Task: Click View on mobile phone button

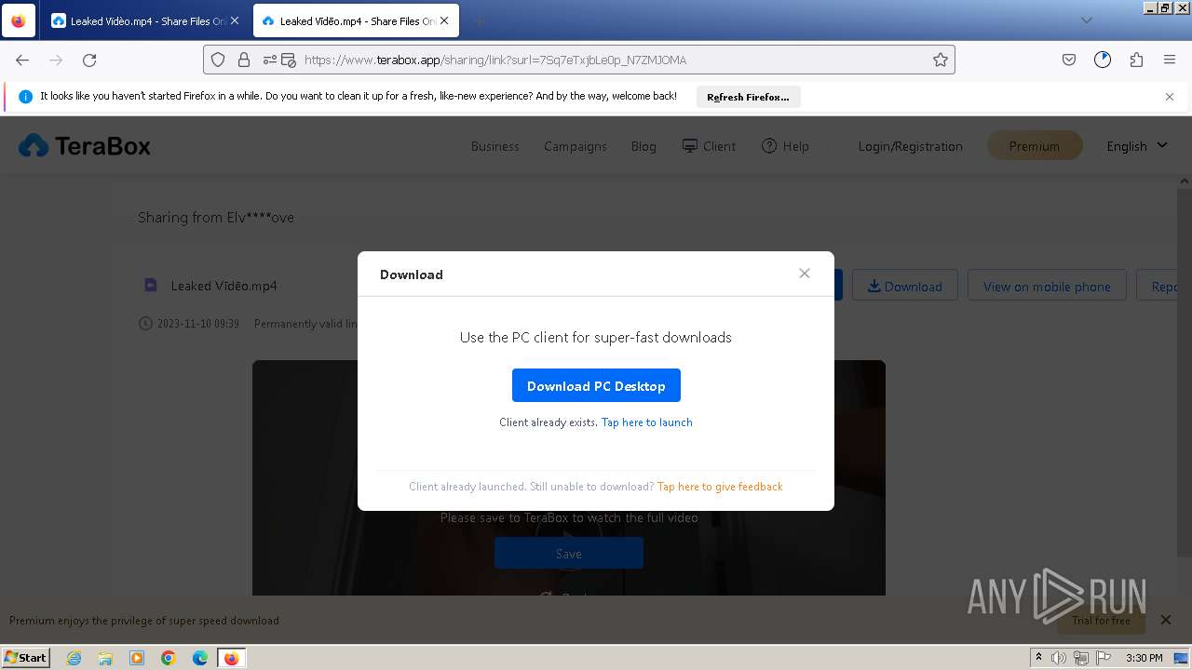Action: 1047,286
